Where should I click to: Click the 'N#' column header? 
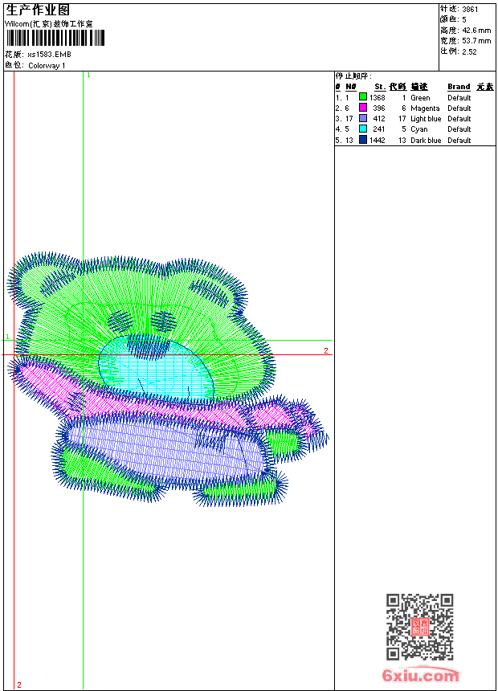[351, 87]
